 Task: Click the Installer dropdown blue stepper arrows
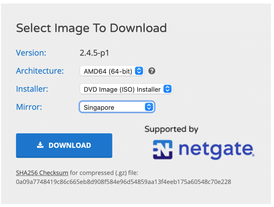168,89
